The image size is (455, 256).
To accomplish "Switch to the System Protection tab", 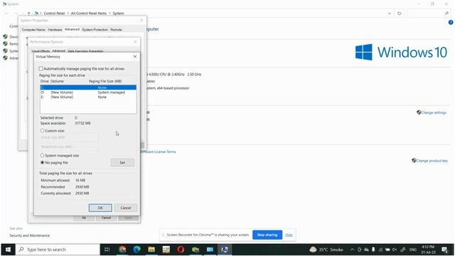I will (x=95, y=30).
